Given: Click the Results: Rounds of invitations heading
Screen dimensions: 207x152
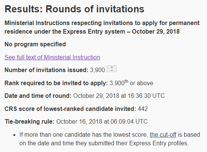Looking at the screenshot, I should tap(75, 9).
